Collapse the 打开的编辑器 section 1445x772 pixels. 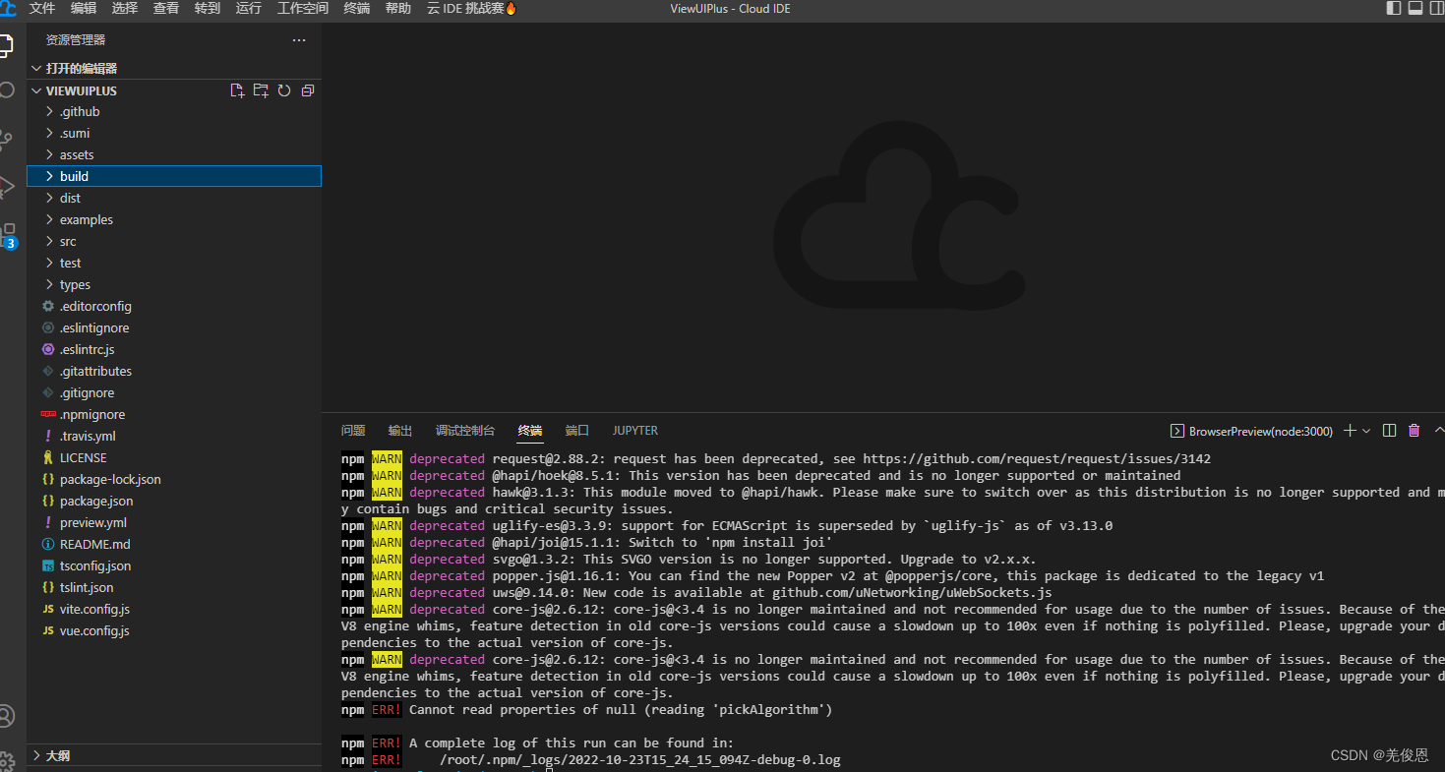coord(174,69)
